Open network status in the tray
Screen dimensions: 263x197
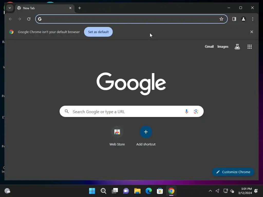tap(226, 191)
